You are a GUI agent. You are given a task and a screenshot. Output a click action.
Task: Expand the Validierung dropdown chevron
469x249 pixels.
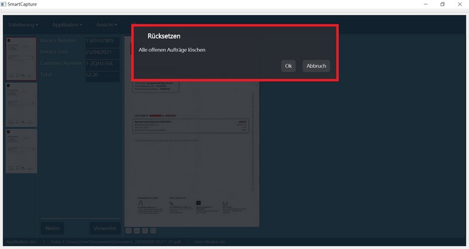(x=37, y=25)
